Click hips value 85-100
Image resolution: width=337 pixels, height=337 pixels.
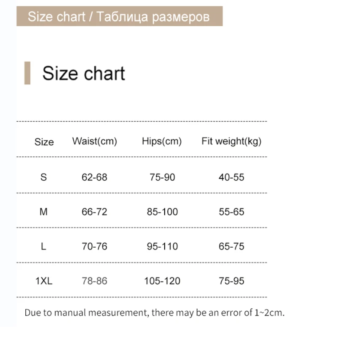[163, 212]
